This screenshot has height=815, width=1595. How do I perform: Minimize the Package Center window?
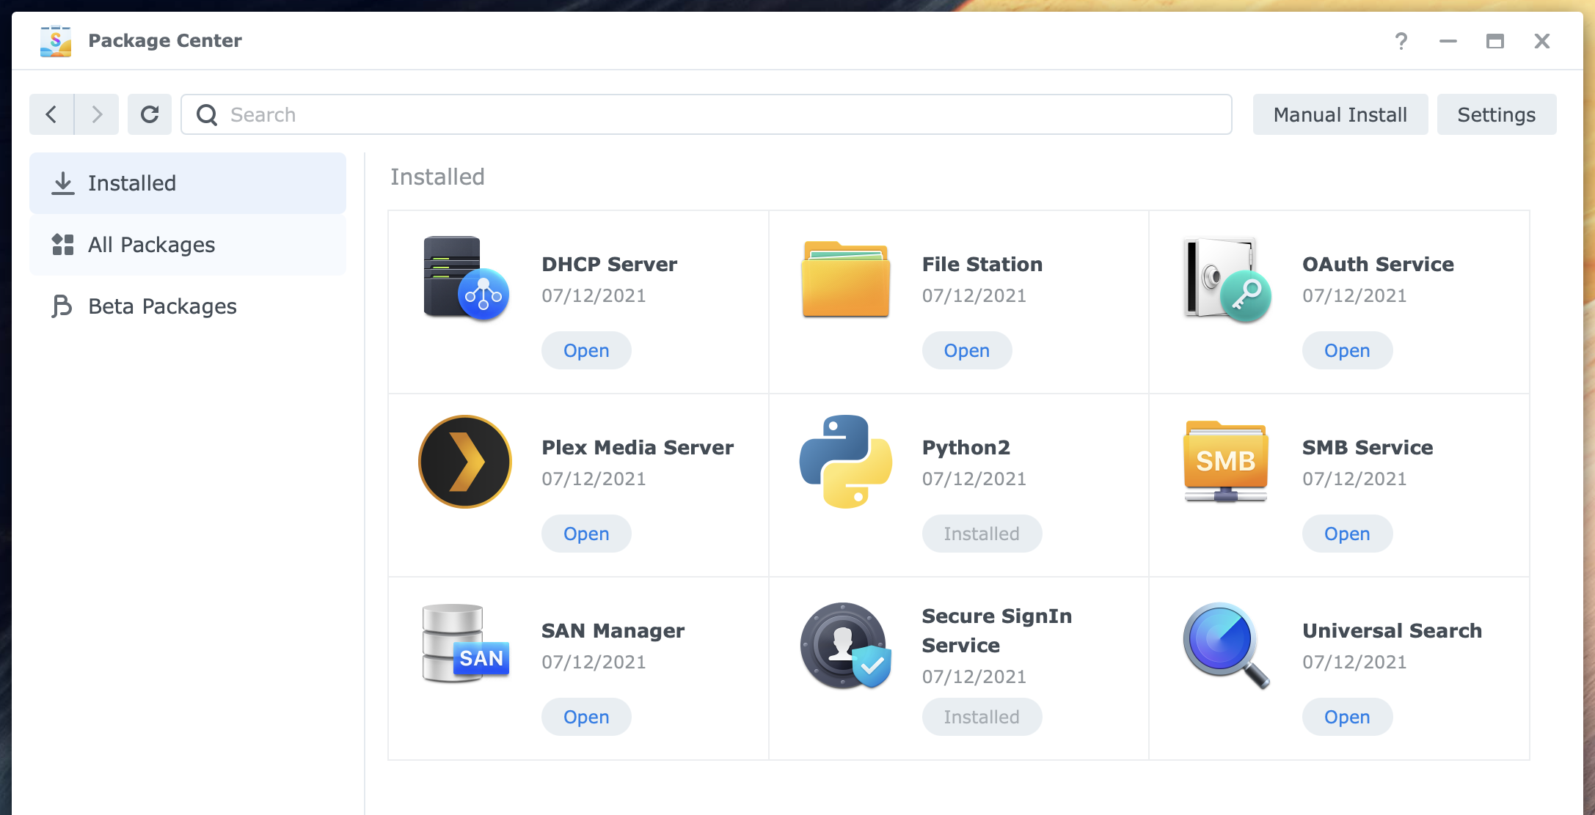(1448, 41)
